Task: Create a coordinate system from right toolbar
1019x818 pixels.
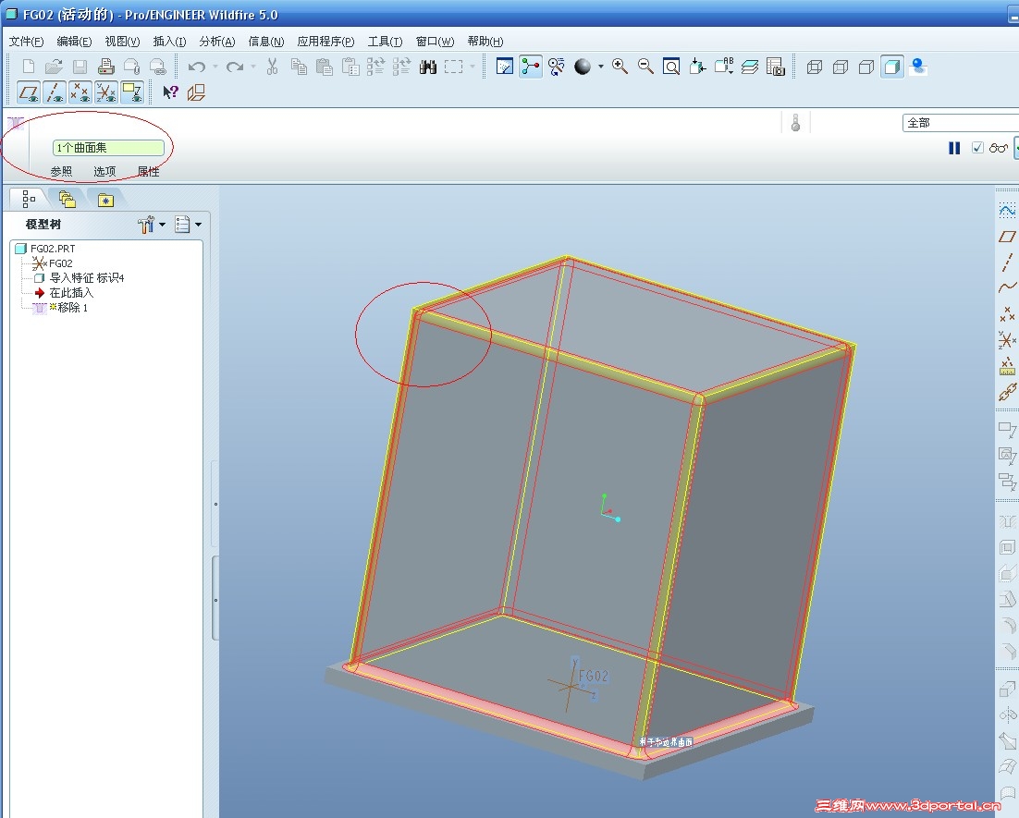Action: point(1007,340)
